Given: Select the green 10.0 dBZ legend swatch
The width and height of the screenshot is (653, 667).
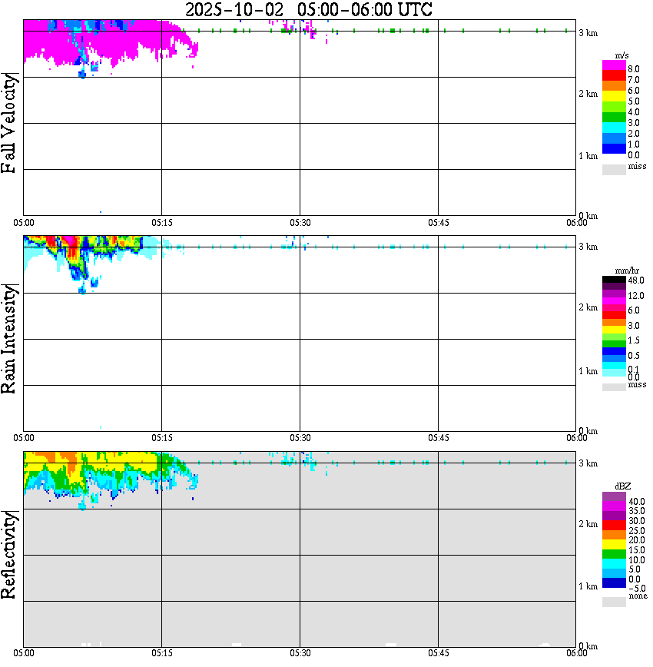Looking at the screenshot, I should (614, 554).
